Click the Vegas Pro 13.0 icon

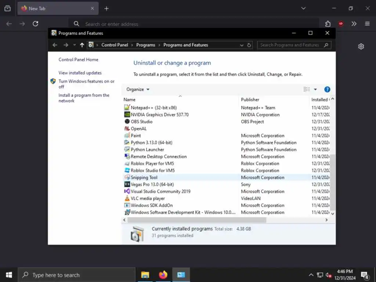coord(127,184)
